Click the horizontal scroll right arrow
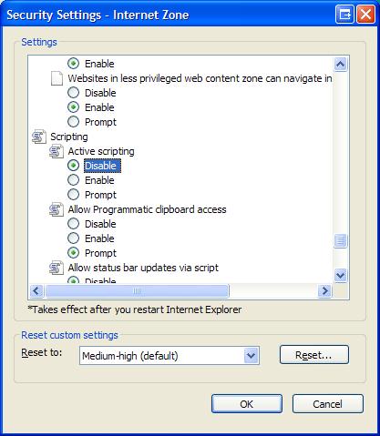Image resolution: width=380 pixels, height=436 pixels. point(324,291)
